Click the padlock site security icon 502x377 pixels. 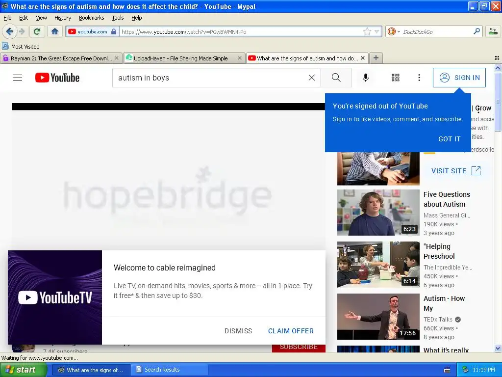[x=114, y=31]
